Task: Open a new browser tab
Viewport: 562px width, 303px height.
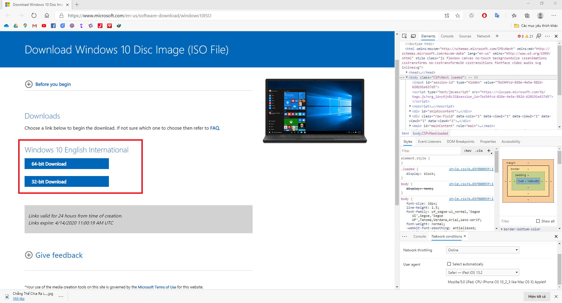Action: point(77,5)
